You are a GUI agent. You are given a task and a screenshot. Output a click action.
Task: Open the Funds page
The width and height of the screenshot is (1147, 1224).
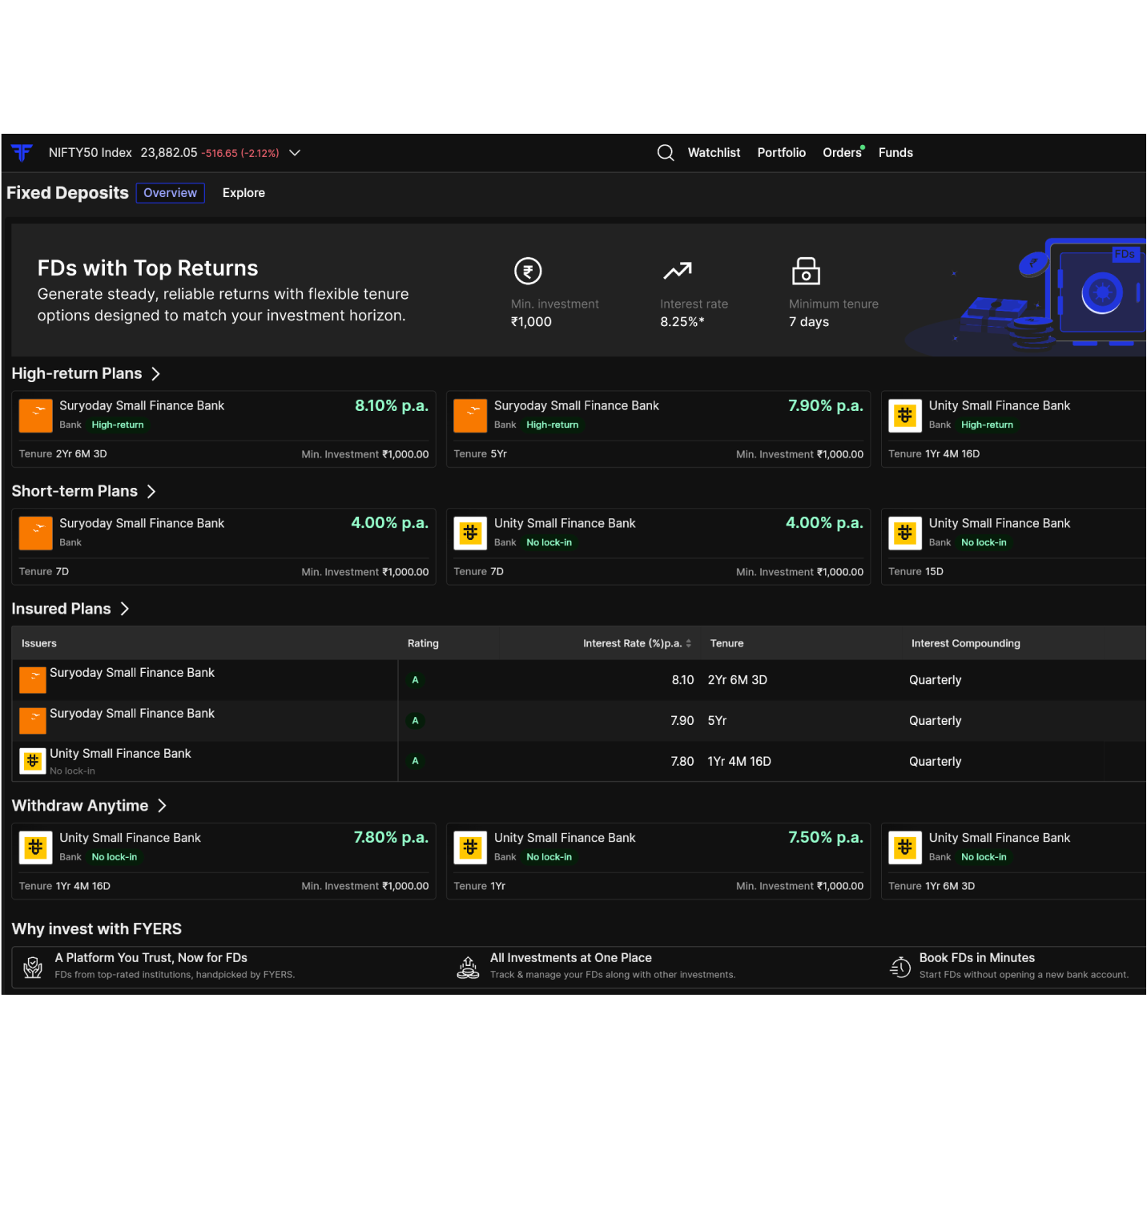coord(895,152)
